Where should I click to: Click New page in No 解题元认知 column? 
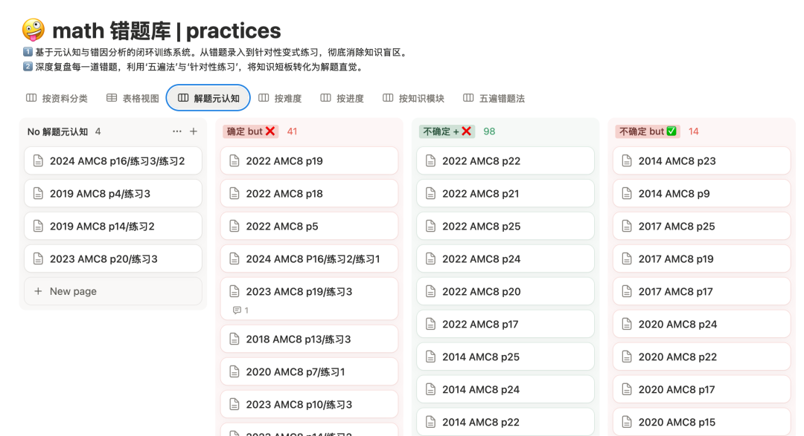pos(113,291)
